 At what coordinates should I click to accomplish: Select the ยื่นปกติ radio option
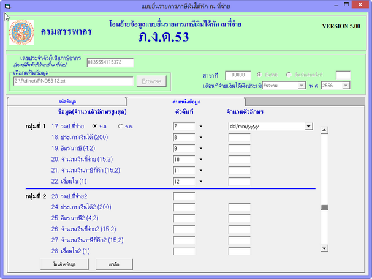coord(259,75)
